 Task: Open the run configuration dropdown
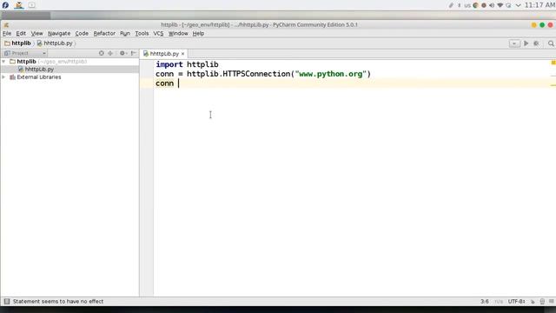[x=514, y=43]
